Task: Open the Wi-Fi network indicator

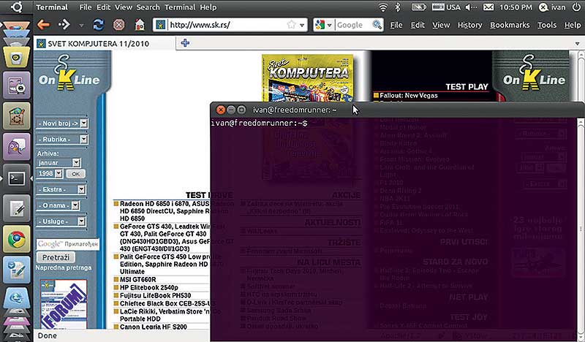Action: (x=382, y=7)
